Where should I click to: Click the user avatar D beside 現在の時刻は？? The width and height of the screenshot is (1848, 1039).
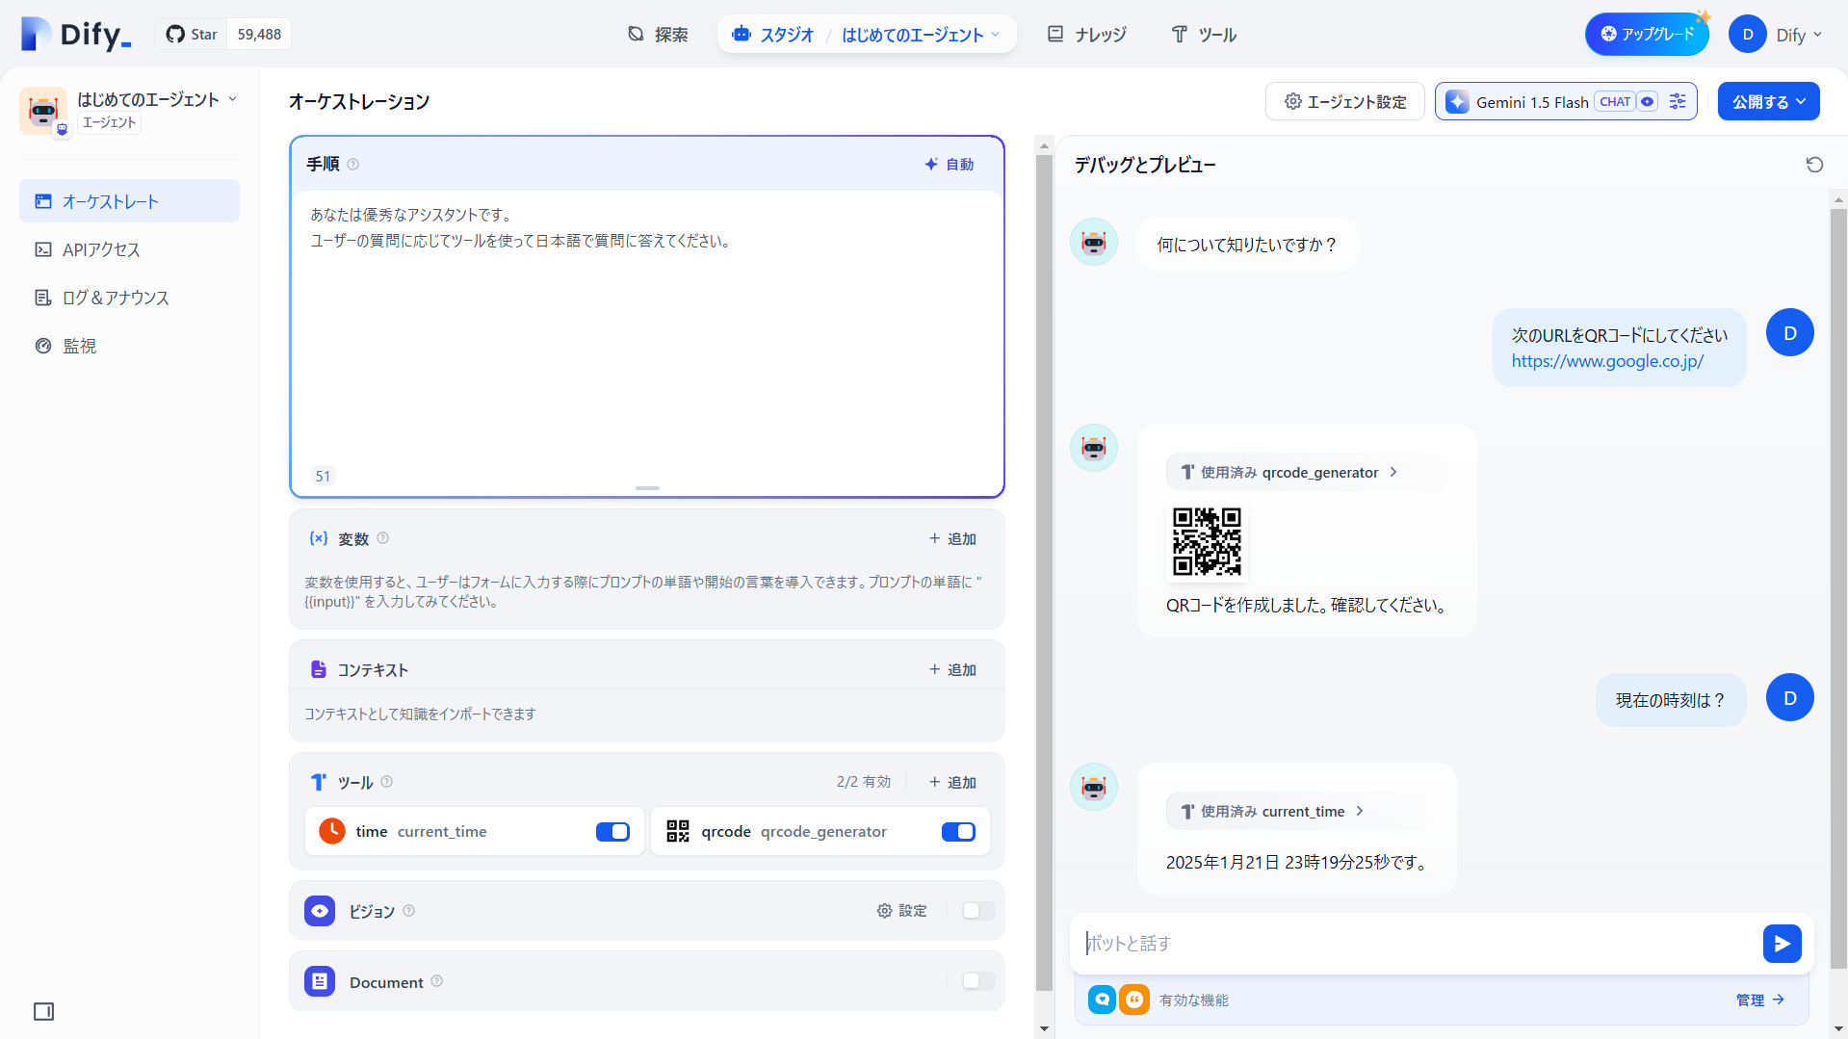tap(1790, 698)
